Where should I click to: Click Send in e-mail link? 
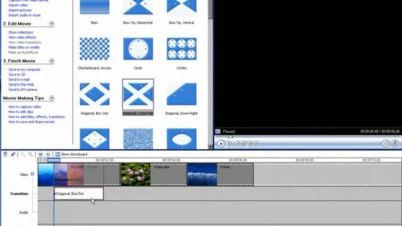[x=19, y=80]
